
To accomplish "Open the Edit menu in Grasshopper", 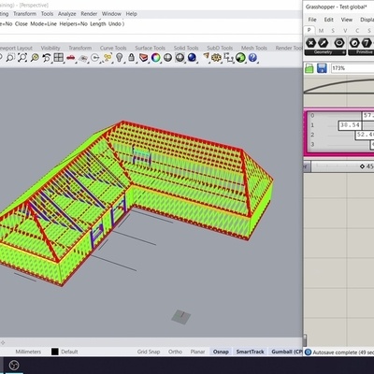I will [x=329, y=20].
